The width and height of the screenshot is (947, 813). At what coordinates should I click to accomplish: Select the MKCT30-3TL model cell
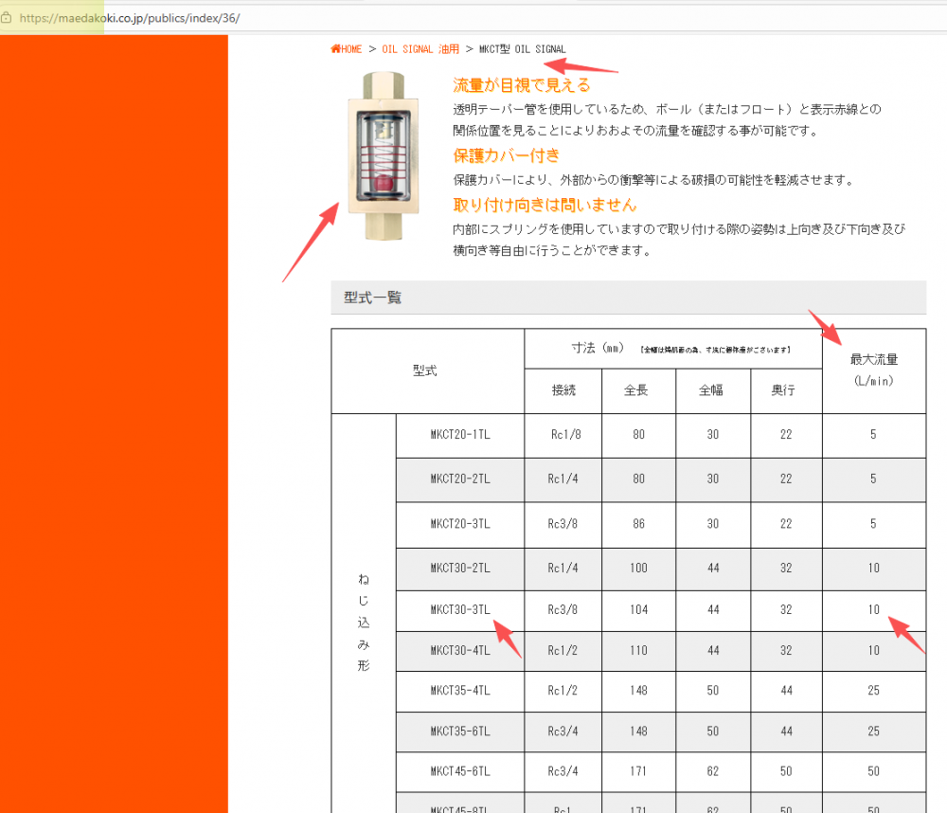(461, 610)
